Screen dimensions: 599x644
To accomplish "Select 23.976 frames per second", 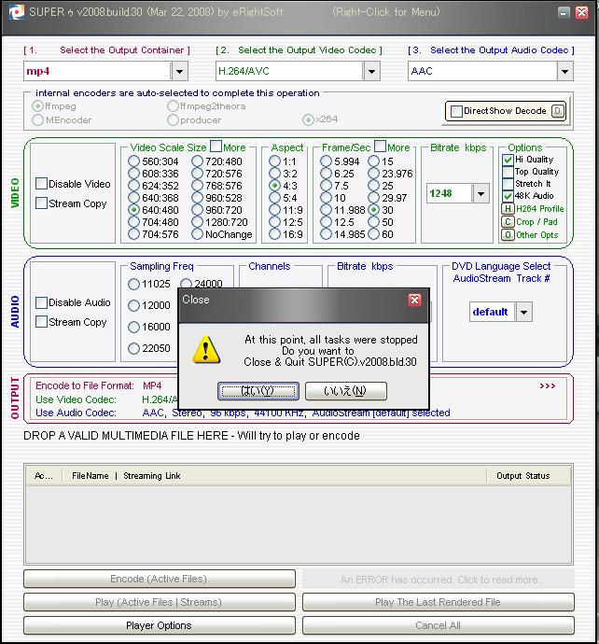I will tap(373, 174).
